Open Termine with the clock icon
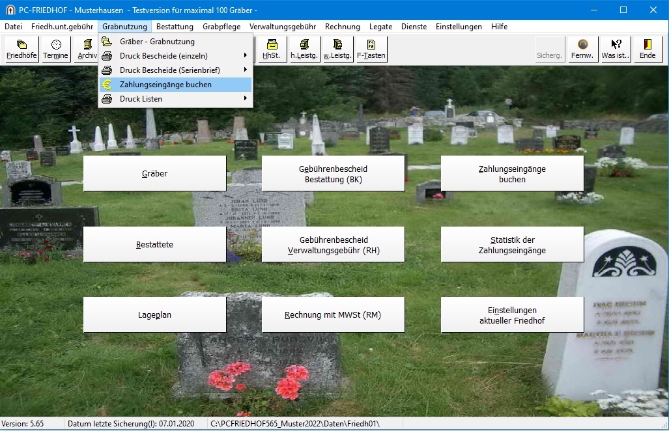 point(56,49)
